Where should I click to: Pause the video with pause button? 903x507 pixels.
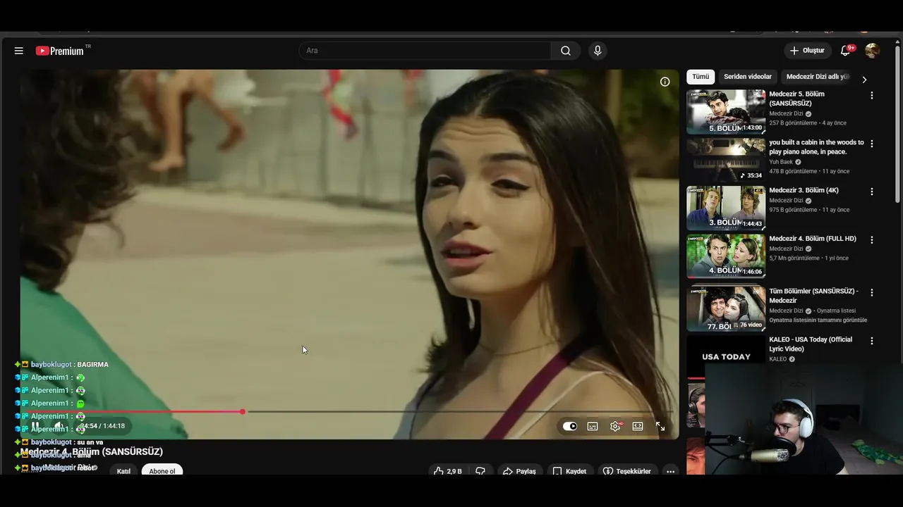[x=35, y=426]
